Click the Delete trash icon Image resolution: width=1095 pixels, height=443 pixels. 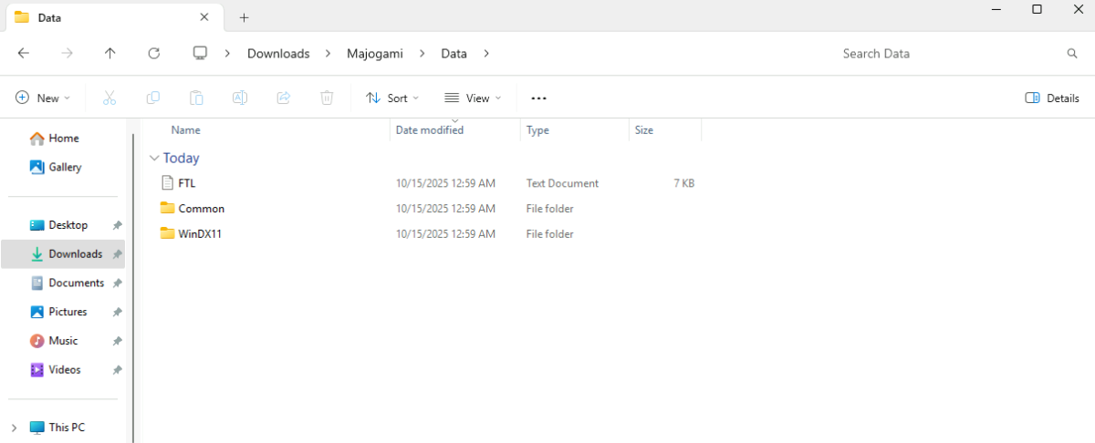click(x=327, y=98)
